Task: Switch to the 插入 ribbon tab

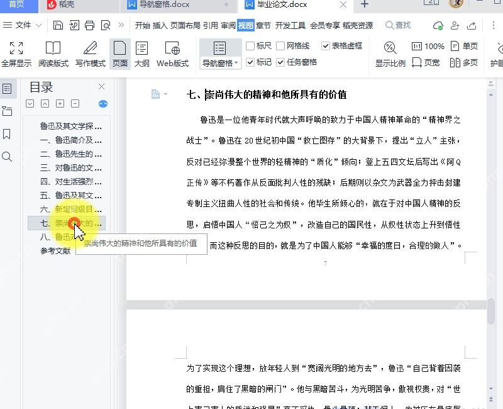Action: tap(160, 25)
